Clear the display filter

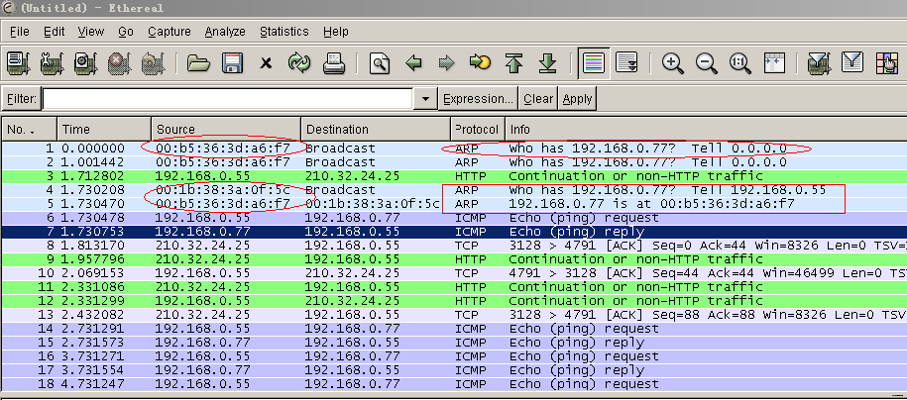click(538, 99)
